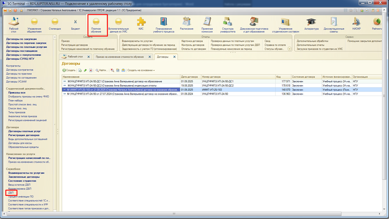Expand the reports panel round arrow button

pyautogui.click(x=289, y=49)
